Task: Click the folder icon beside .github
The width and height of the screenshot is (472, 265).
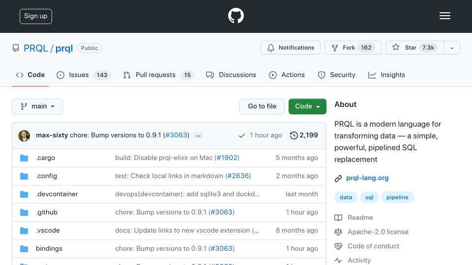Action: [x=24, y=212]
